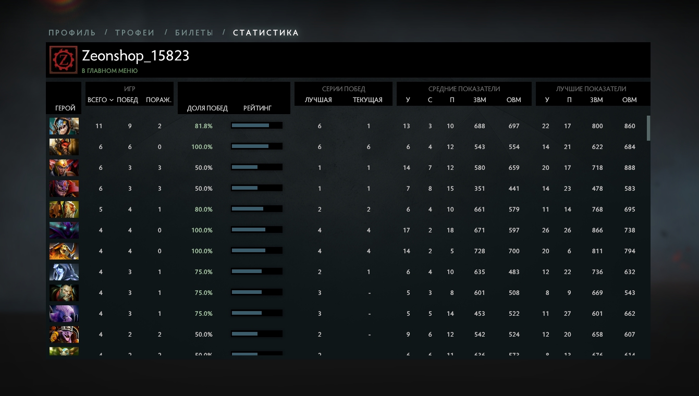This screenshot has height=396, width=699.
Task: Click hero portrait in the 80.0% win-rate row
Action: pos(64,209)
